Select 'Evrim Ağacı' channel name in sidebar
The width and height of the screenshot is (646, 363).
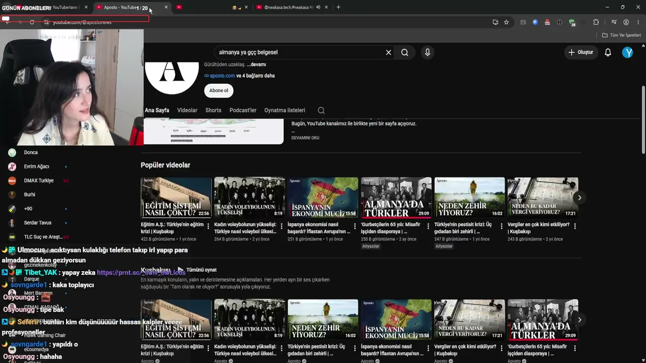pos(36,166)
